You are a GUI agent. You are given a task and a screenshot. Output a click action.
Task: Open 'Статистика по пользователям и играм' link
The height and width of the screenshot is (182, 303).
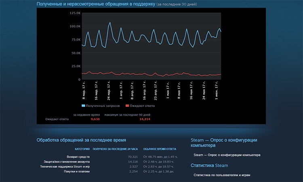(x=222, y=175)
